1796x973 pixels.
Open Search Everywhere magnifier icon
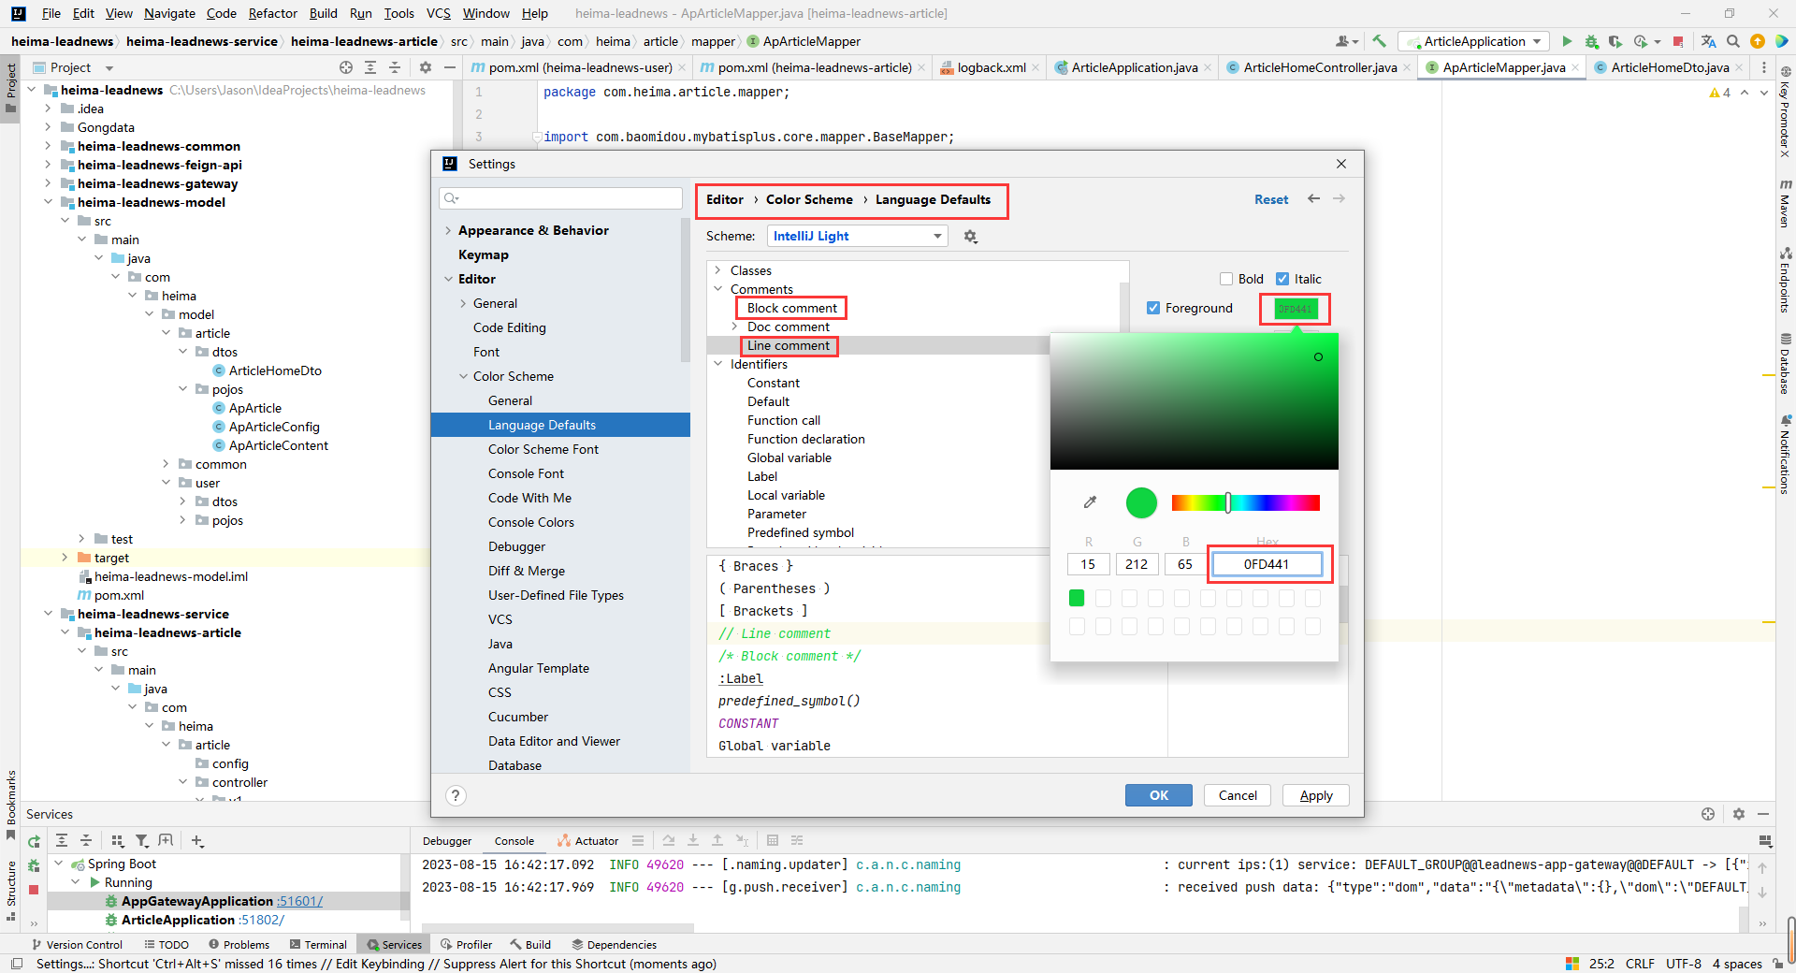pyautogui.click(x=1733, y=41)
